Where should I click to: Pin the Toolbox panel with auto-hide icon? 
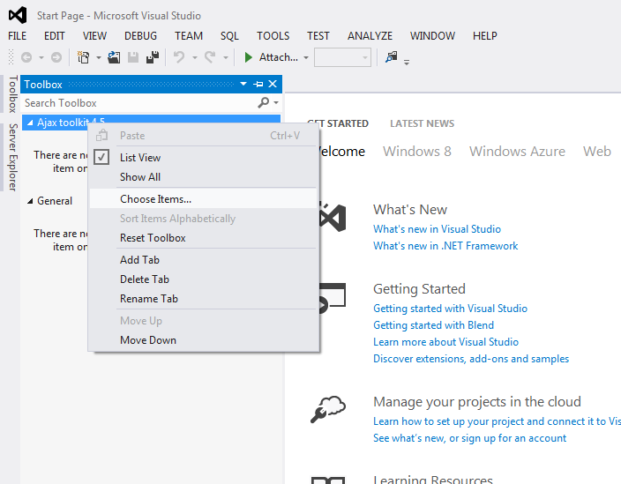coord(258,84)
